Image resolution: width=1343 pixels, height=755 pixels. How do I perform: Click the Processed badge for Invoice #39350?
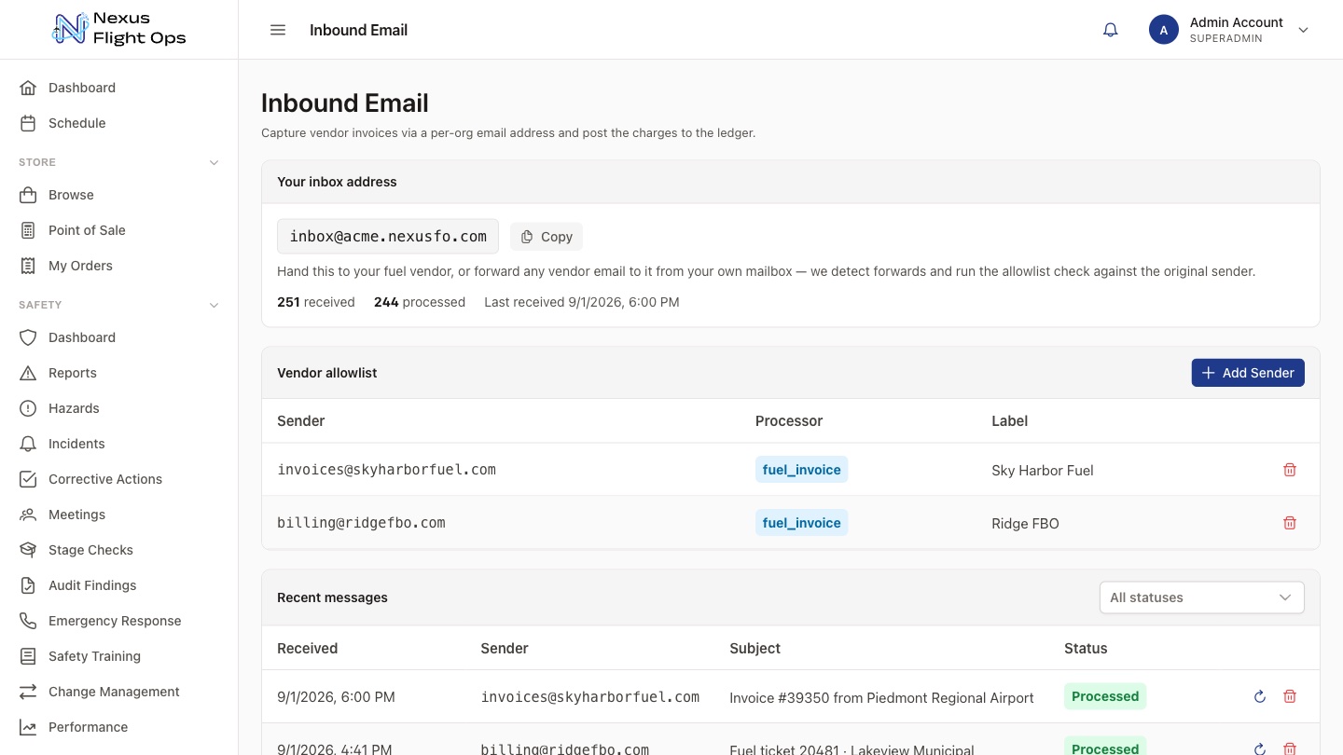[1105, 696]
